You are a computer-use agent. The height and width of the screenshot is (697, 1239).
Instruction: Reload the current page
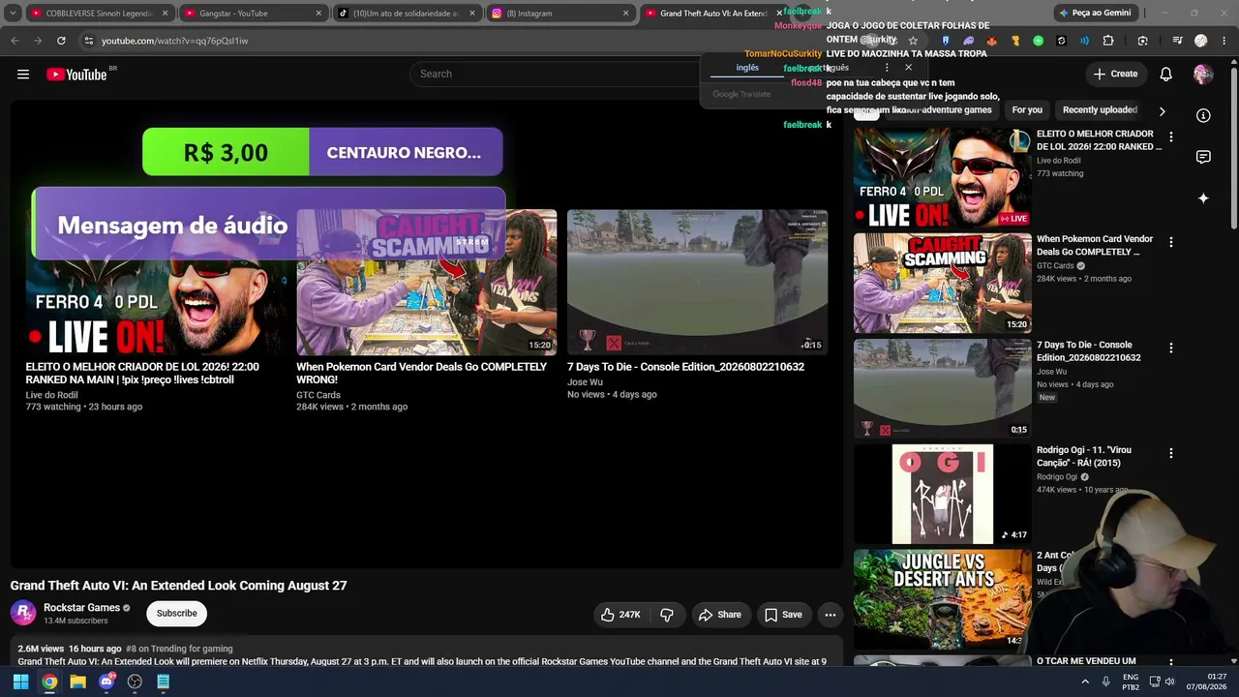click(x=61, y=41)
